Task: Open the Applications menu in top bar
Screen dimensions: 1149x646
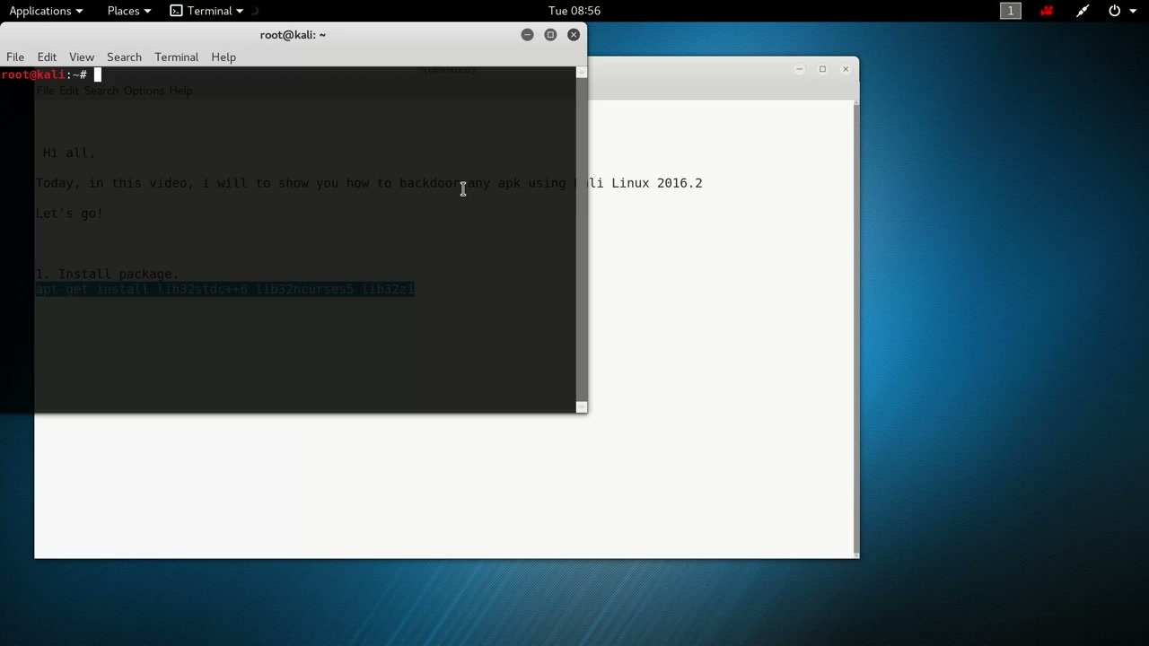Action: pyautogui.click(x=46, y=11)
